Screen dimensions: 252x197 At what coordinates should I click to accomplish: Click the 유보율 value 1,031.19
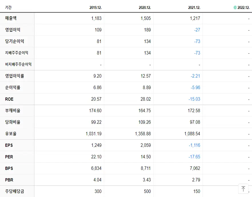94,134
